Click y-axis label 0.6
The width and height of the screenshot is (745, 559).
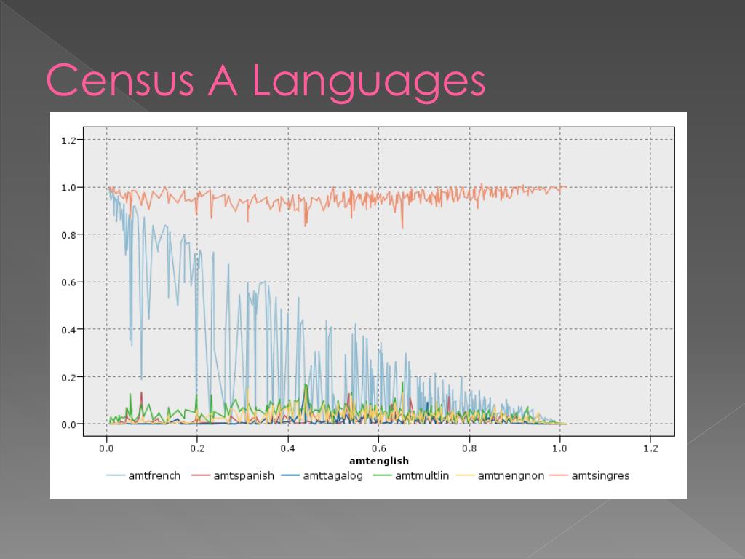point(68,282)
